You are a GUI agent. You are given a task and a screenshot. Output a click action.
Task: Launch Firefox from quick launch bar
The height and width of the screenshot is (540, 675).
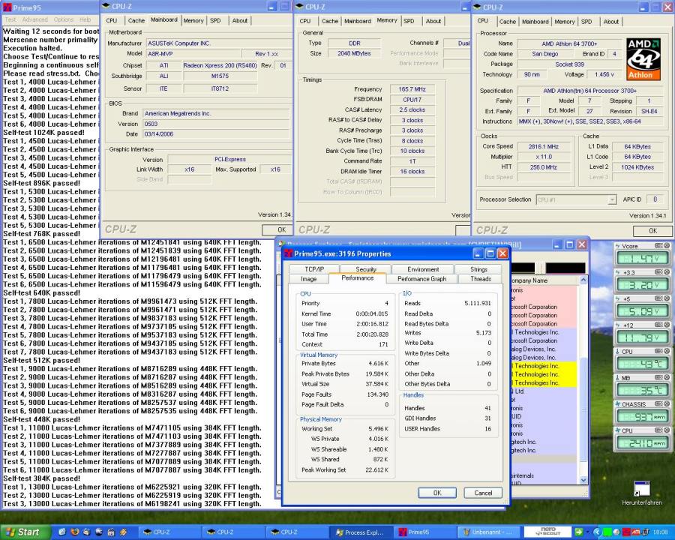(74, 532)
